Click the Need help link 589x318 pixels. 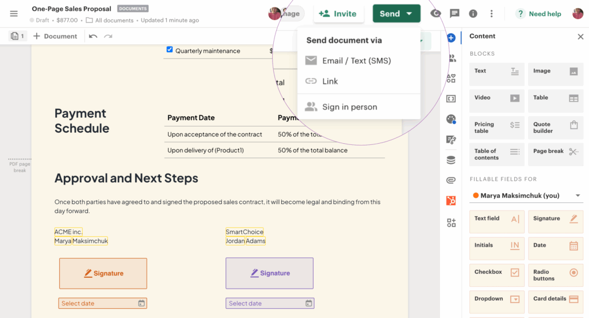tap(539, 14)
